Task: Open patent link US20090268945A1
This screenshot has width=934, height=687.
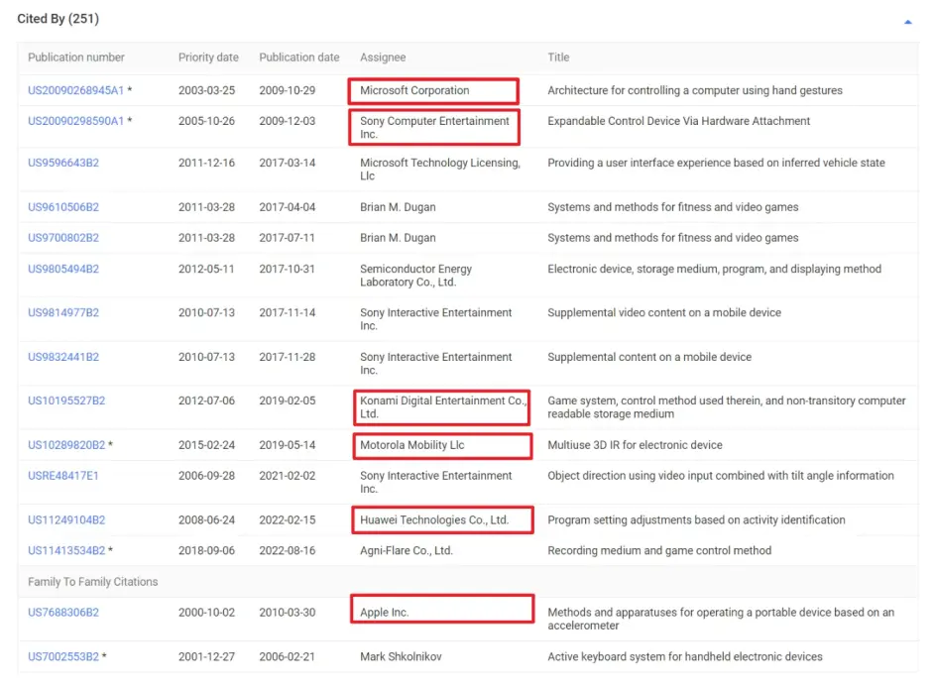Action: 75,90
